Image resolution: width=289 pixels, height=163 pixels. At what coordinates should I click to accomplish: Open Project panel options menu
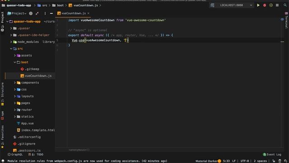(x=45, y=13)
